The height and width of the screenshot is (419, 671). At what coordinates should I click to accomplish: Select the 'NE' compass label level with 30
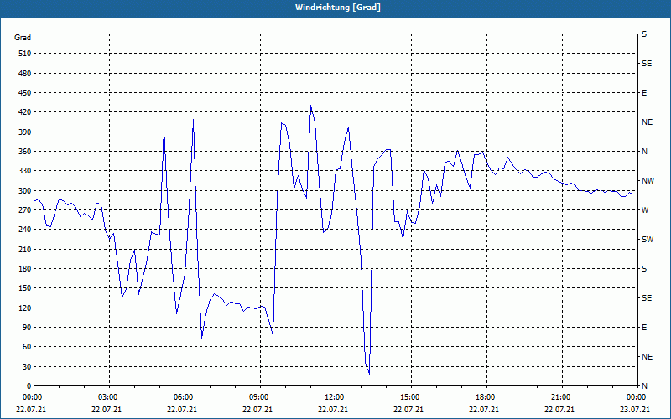(647, 357)
